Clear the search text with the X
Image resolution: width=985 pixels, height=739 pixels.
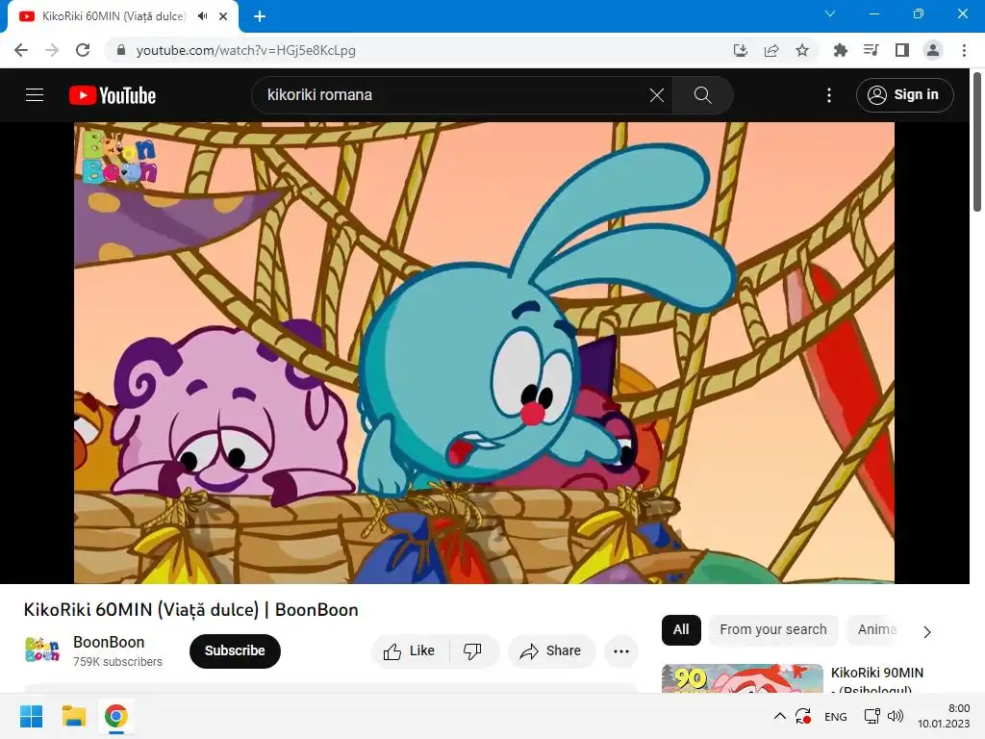coord(656,95)
